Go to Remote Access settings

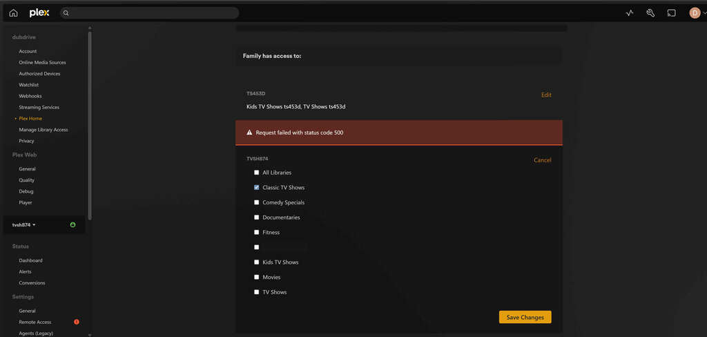(x=35, y=322)
